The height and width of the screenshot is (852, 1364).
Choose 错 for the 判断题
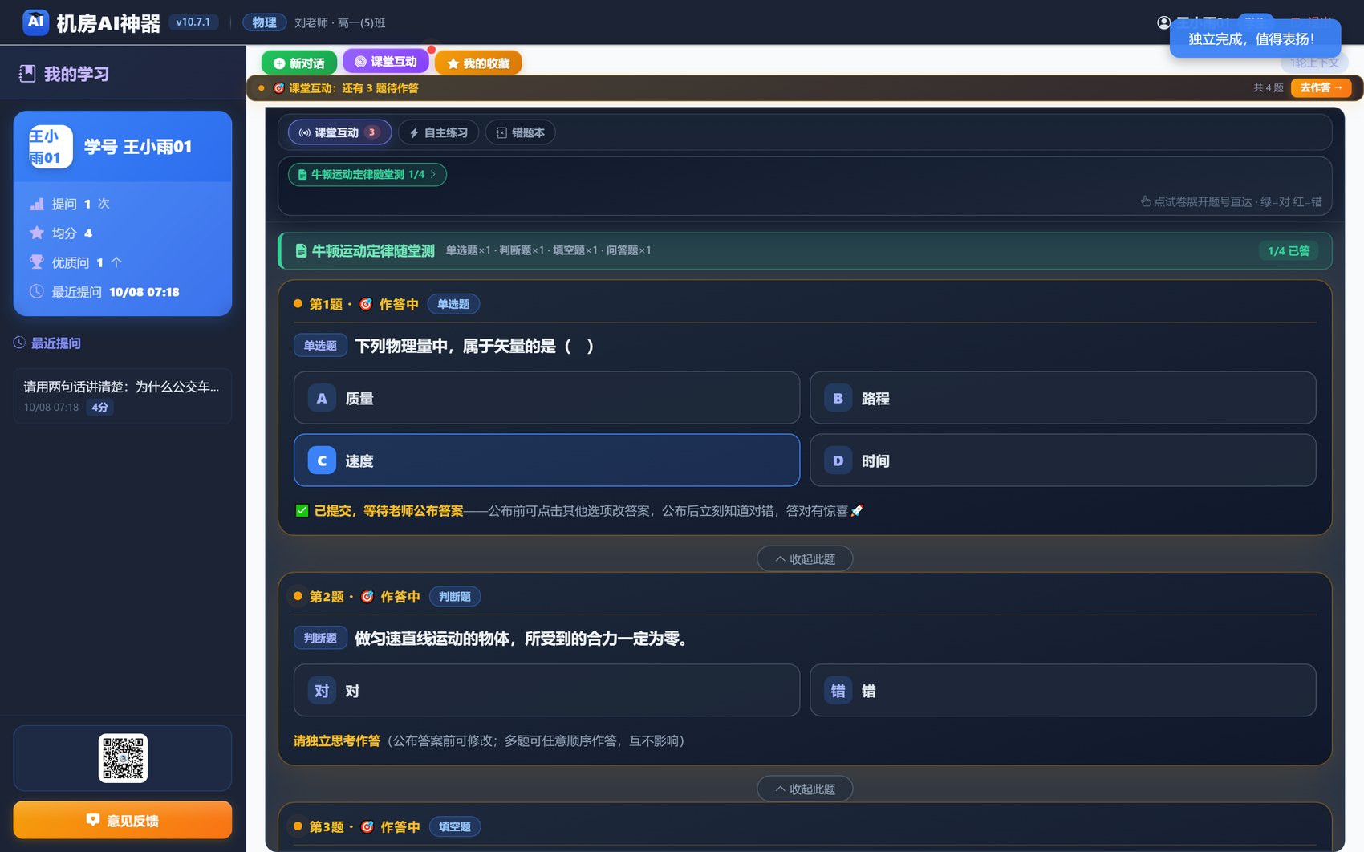[x=1063, y=690]
